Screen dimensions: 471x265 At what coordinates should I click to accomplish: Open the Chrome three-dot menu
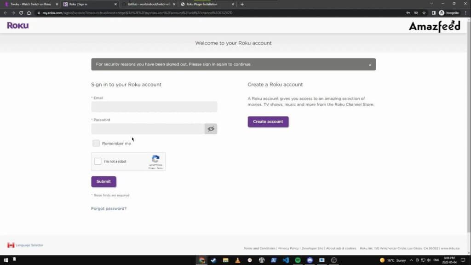[466, 13]
